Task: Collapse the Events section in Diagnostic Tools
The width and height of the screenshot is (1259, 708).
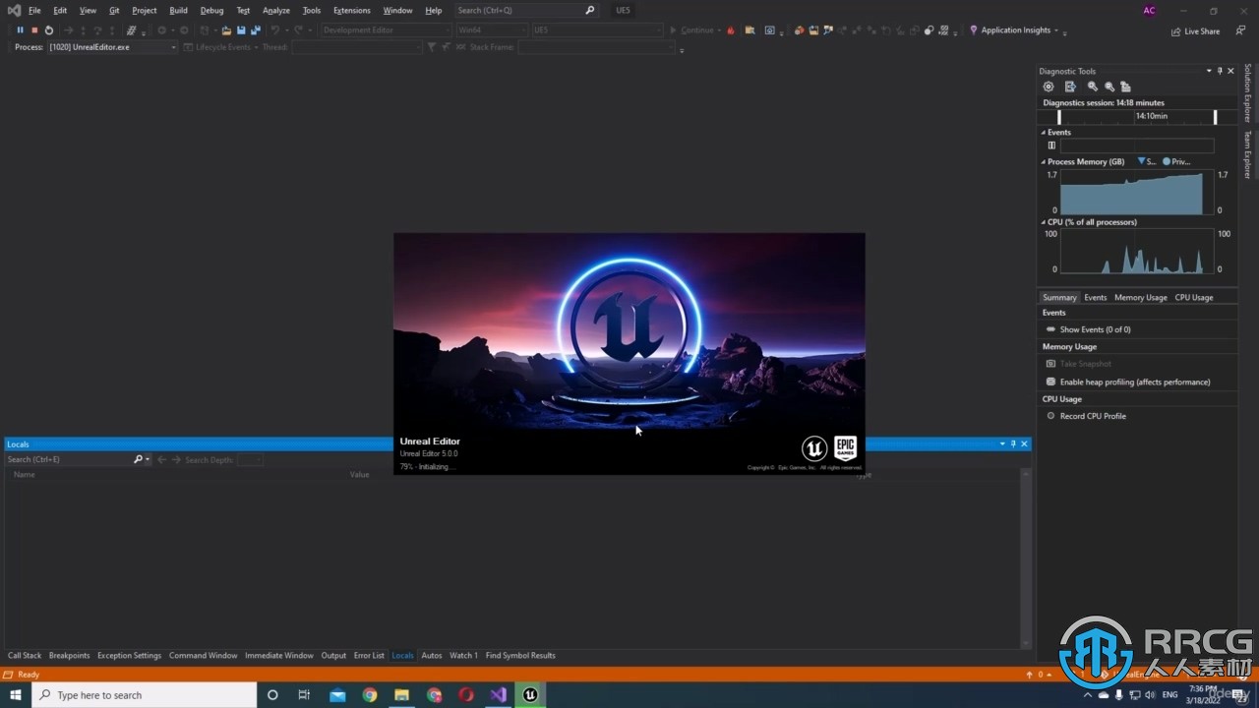Action: (1044, 132)
